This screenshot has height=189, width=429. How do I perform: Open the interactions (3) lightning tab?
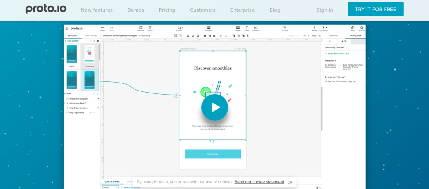point(344,42)
